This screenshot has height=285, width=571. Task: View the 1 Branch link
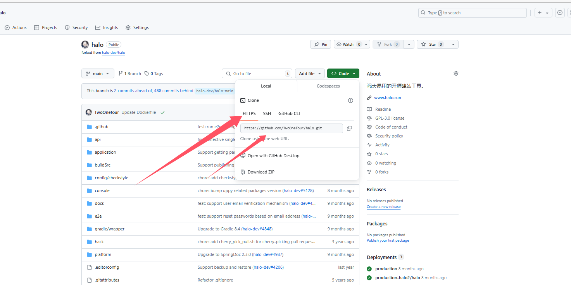point(130,74)
